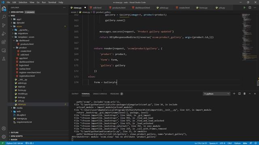Change end of line sequence CRLF
Viewport: 259px width, 145px height.
pos(229,143)
